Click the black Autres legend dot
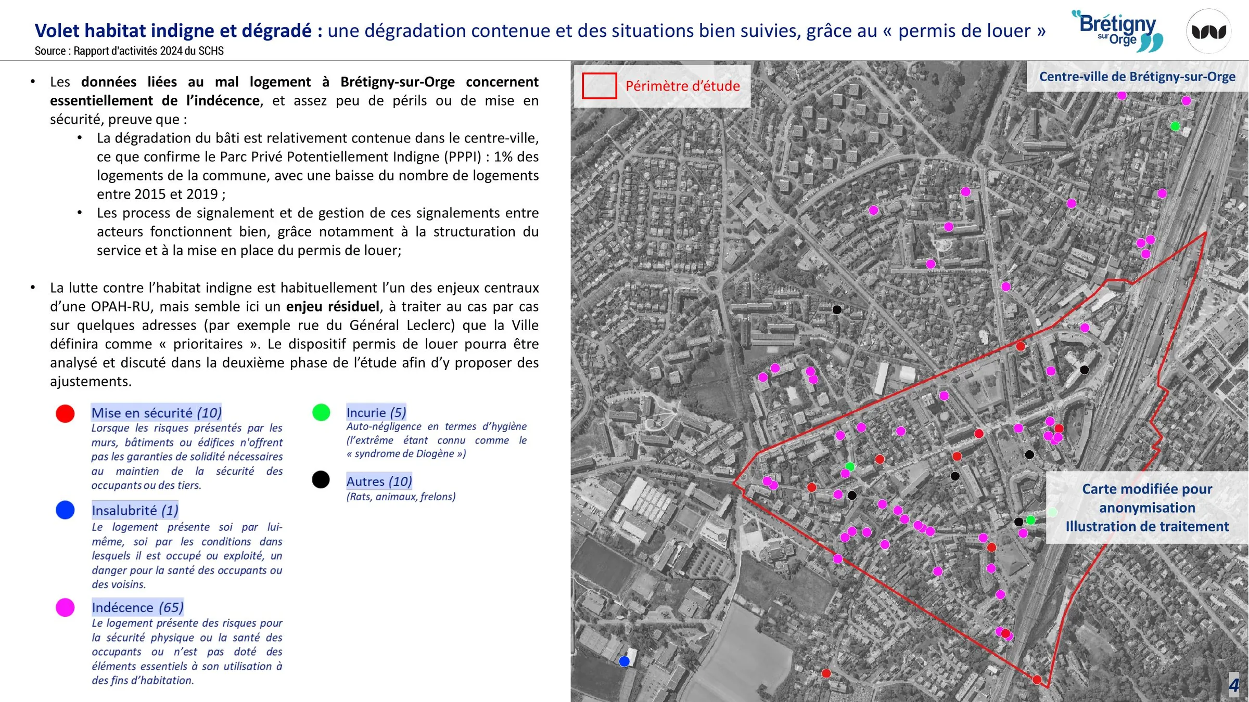1249x702 pixels. point(321,479)
